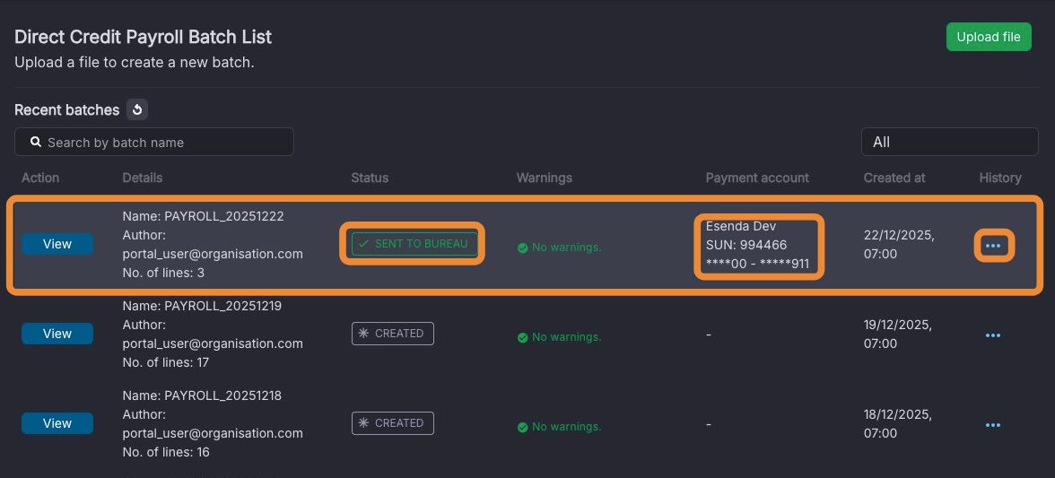Click the Upload a file to create subtitle

[135, 63]
